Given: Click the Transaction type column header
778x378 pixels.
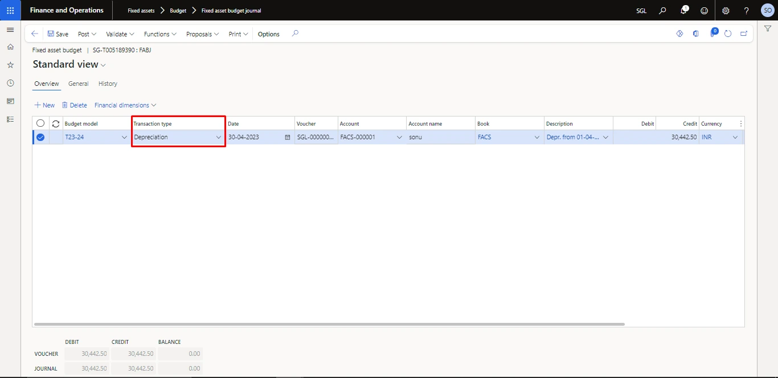Looking at the screenshot, I should pos(179,123).
